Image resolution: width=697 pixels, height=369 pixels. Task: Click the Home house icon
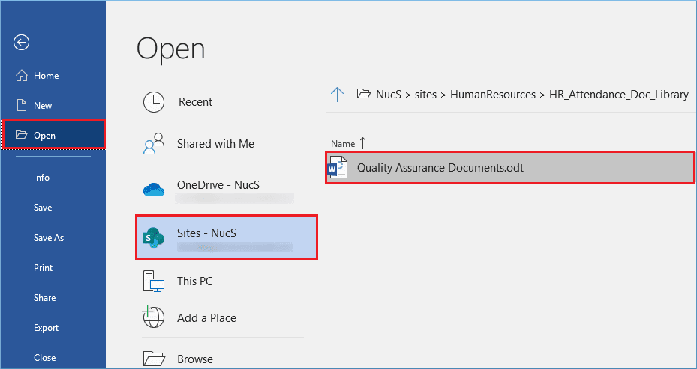pyautogui.click(x=21, y=76)
